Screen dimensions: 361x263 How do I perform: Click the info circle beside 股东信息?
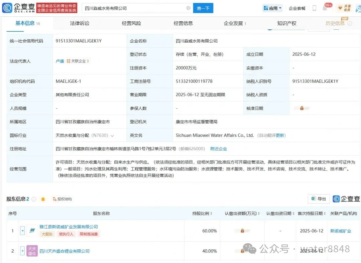point(34,199)
